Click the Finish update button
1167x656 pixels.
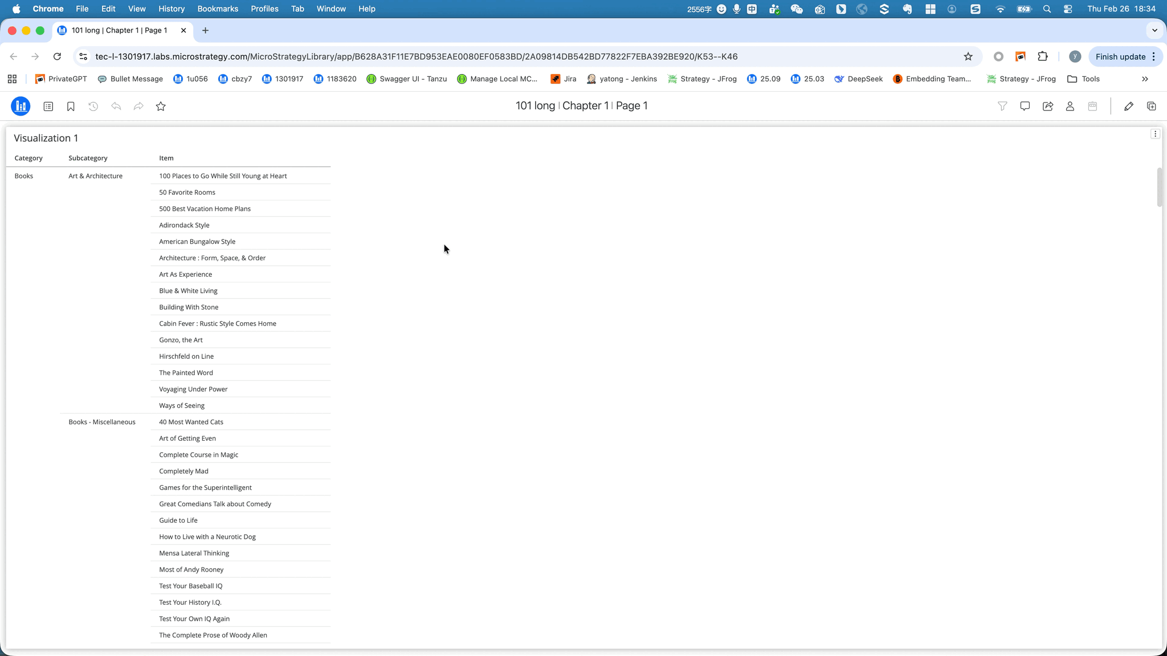[x=1120, y=56]
